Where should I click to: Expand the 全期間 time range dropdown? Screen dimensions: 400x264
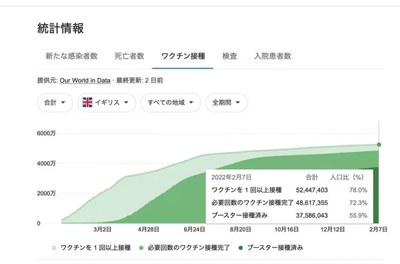click(227, 103)
